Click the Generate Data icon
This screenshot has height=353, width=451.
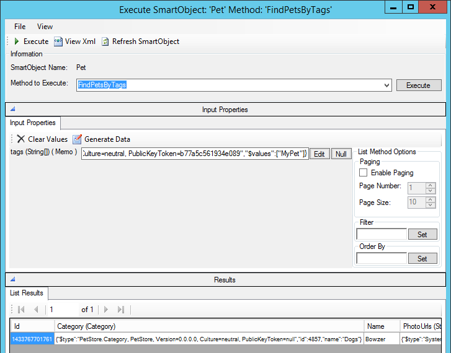(x=78, y=139)
